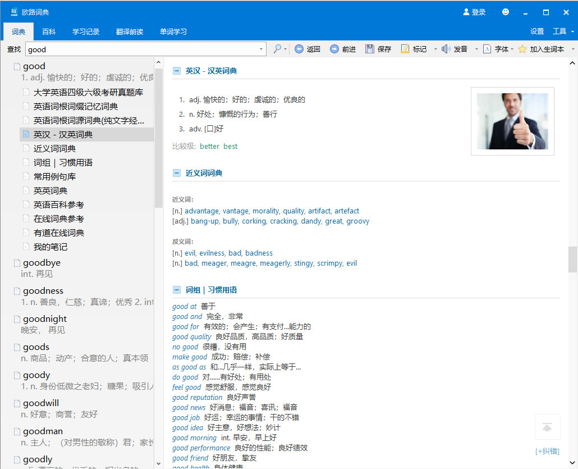The image size is (578, 469).
Task: Open the search history dropdown arrow
Action: coord(261,49)
